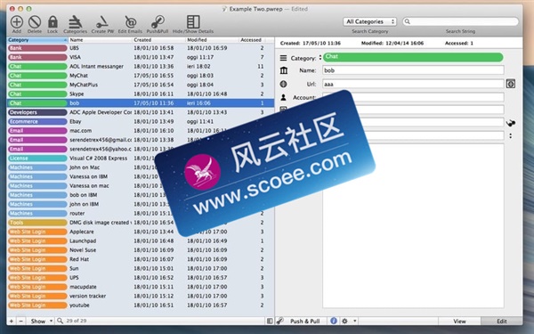Click the Create PW icon

(x=102, y=21)
